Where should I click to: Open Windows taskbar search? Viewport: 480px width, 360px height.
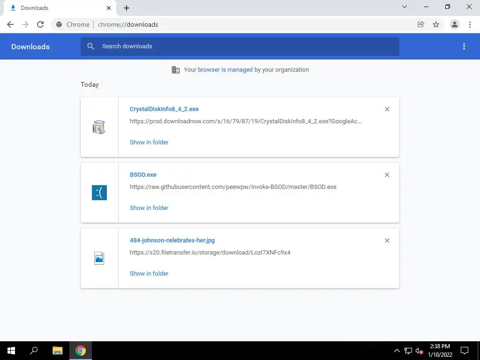pyautogui.click(x=34, y=351)
